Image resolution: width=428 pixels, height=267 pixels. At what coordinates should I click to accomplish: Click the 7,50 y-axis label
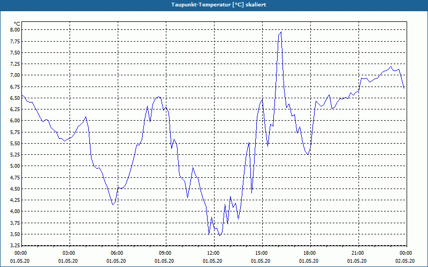tap(14, 52)
